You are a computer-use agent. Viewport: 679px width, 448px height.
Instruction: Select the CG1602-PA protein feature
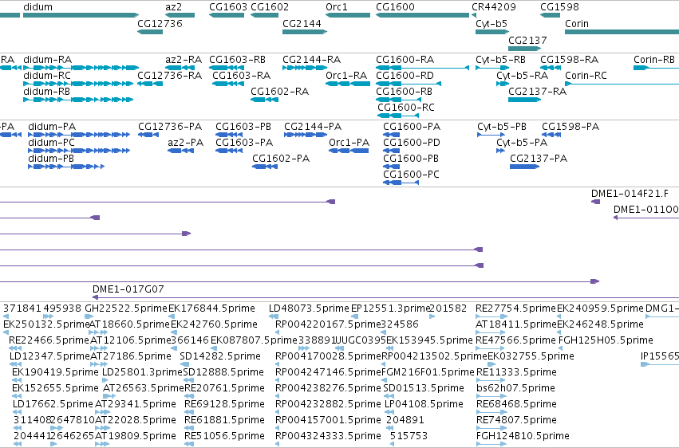(x=265, y=167)
